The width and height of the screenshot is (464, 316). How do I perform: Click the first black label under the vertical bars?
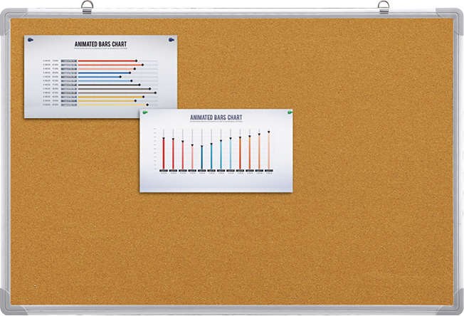(x=164, y=171)
